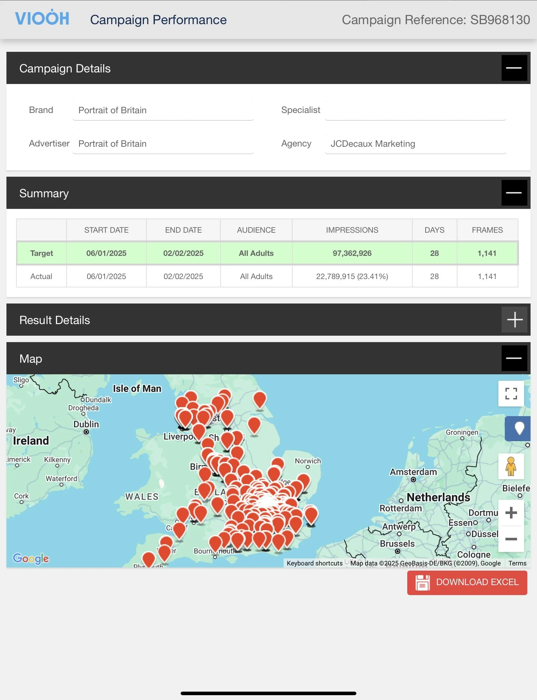
Task: Click the Norwich label on map
Action: click(x=308, y=461)
